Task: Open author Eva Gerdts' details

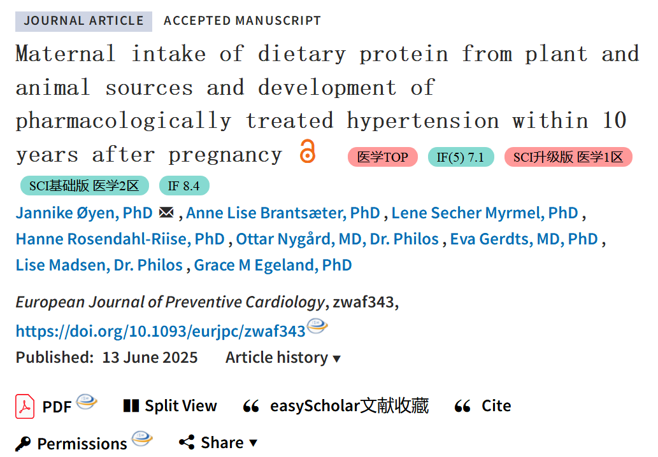Action: pyautogui.click(x=524, y=239)
